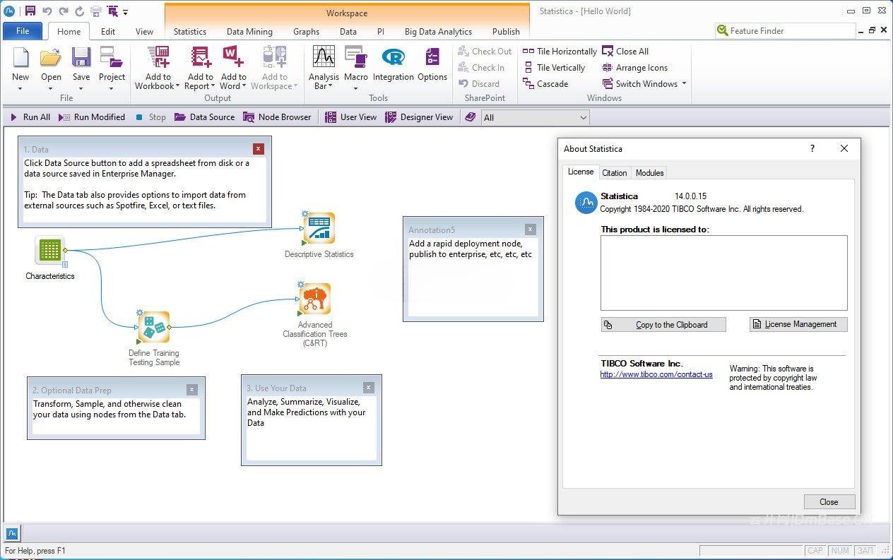
Task: Click the Statistica icon in bottom tab bar
Action: coord(12,533)
